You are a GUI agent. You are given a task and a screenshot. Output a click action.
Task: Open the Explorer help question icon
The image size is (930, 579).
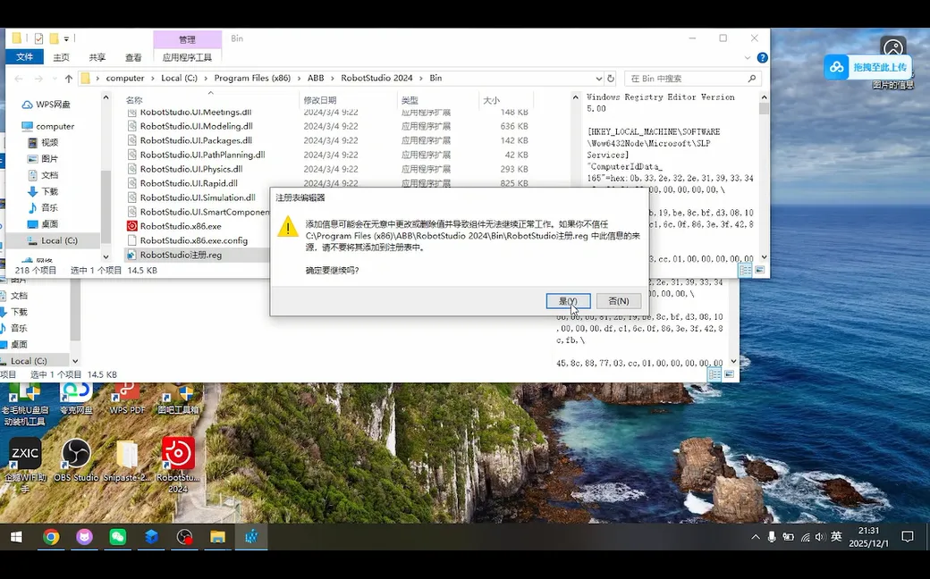(763, 57)
